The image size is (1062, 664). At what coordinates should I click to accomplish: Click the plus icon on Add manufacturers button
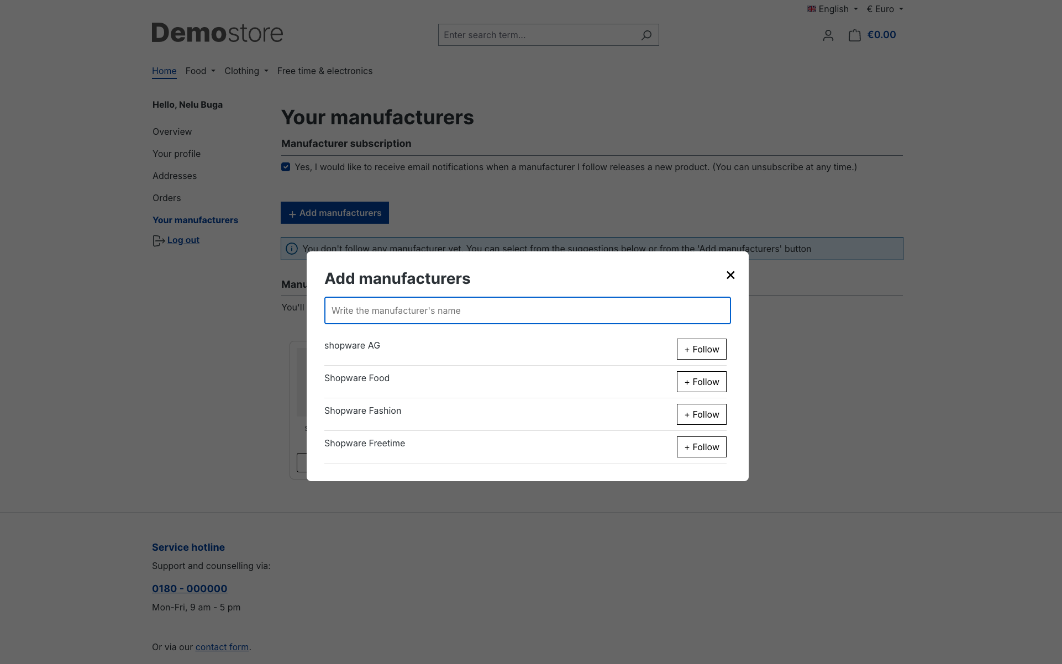292,213
